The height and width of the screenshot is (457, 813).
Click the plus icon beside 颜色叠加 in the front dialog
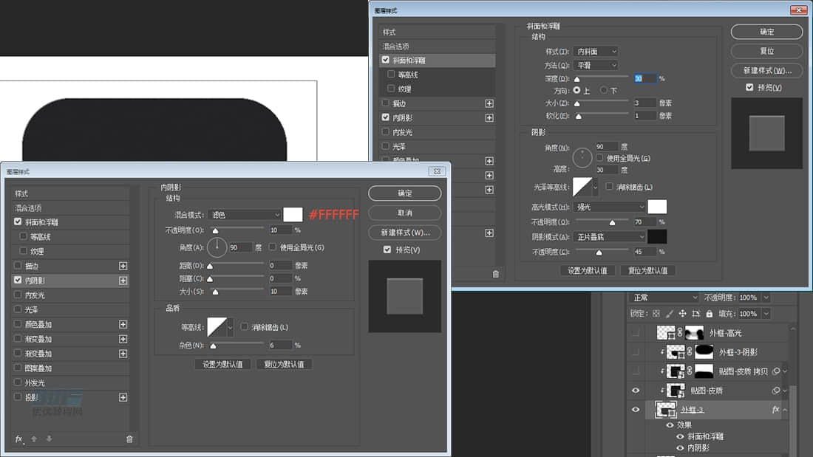click(123, 324)
